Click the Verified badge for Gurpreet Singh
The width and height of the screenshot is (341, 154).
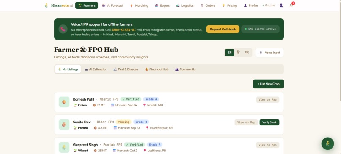[135, 145]
